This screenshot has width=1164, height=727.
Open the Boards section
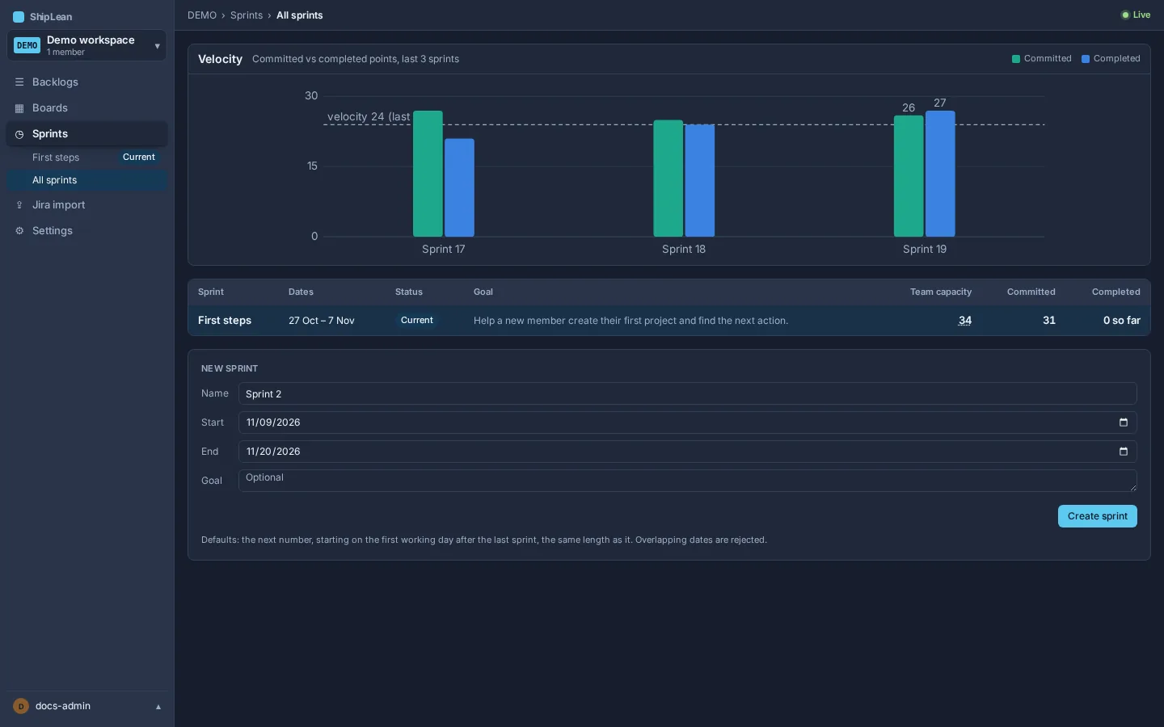pyautogui.click(x=87, y=108)
